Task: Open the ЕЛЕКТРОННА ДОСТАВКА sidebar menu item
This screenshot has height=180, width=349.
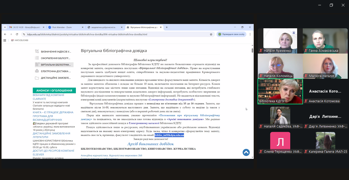Action: [56, 71]
